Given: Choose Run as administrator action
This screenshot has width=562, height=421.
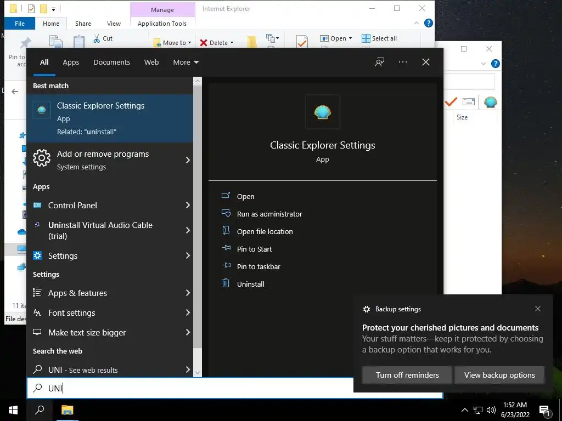Looking at the screenshot, I should (x=269, y=214).
